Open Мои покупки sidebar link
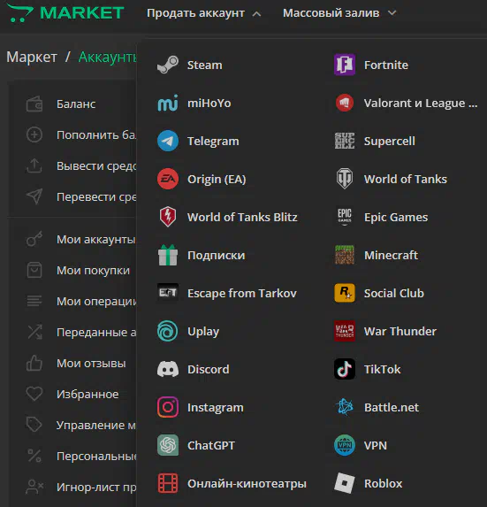 click(x=93, y=271)
